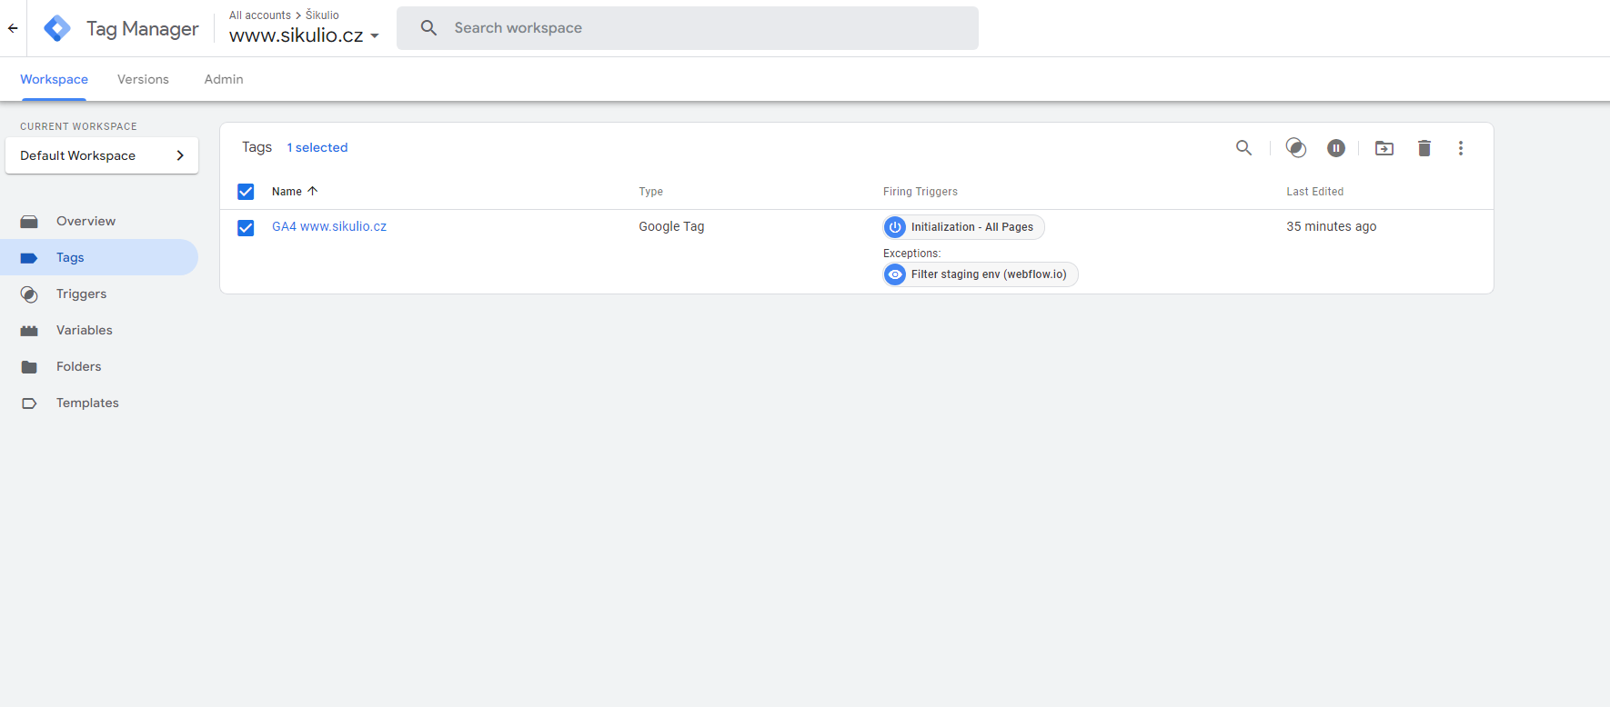Open the three-dot more actions menu

pyautogui.click(x=1461, y=148)
